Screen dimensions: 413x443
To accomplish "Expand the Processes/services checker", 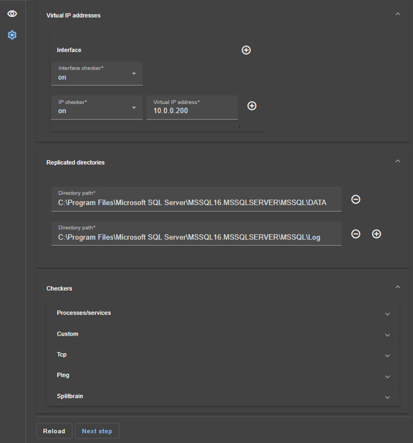I will pos(387,314).
